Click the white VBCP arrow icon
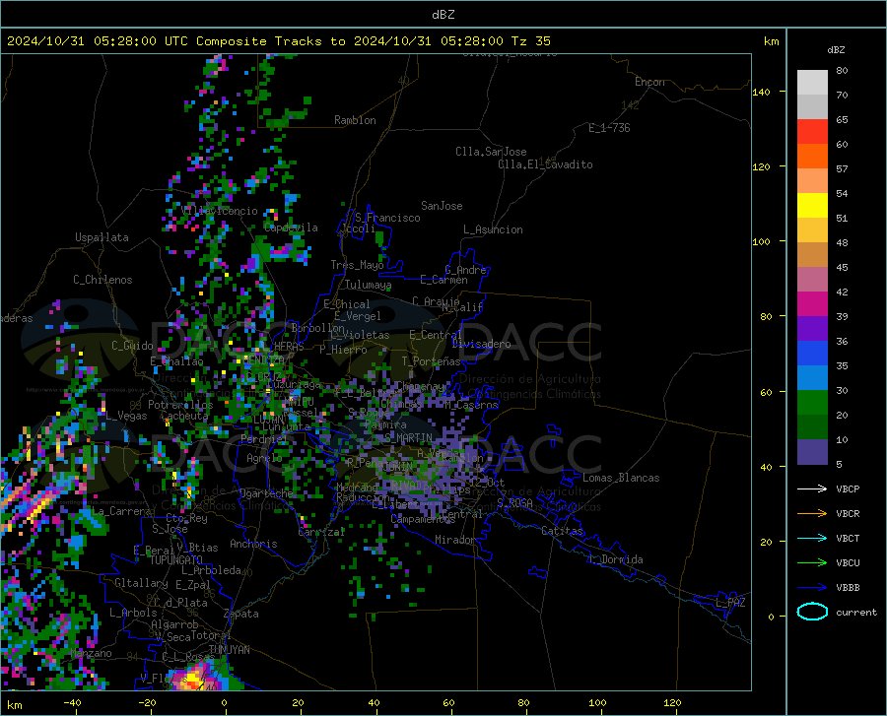 pyautogui.click(x=812, y=488)
